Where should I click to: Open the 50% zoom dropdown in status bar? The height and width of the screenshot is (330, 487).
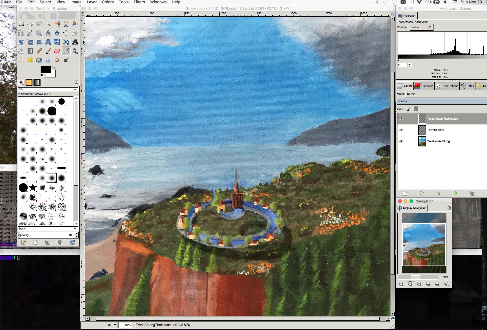coord(133,325)
